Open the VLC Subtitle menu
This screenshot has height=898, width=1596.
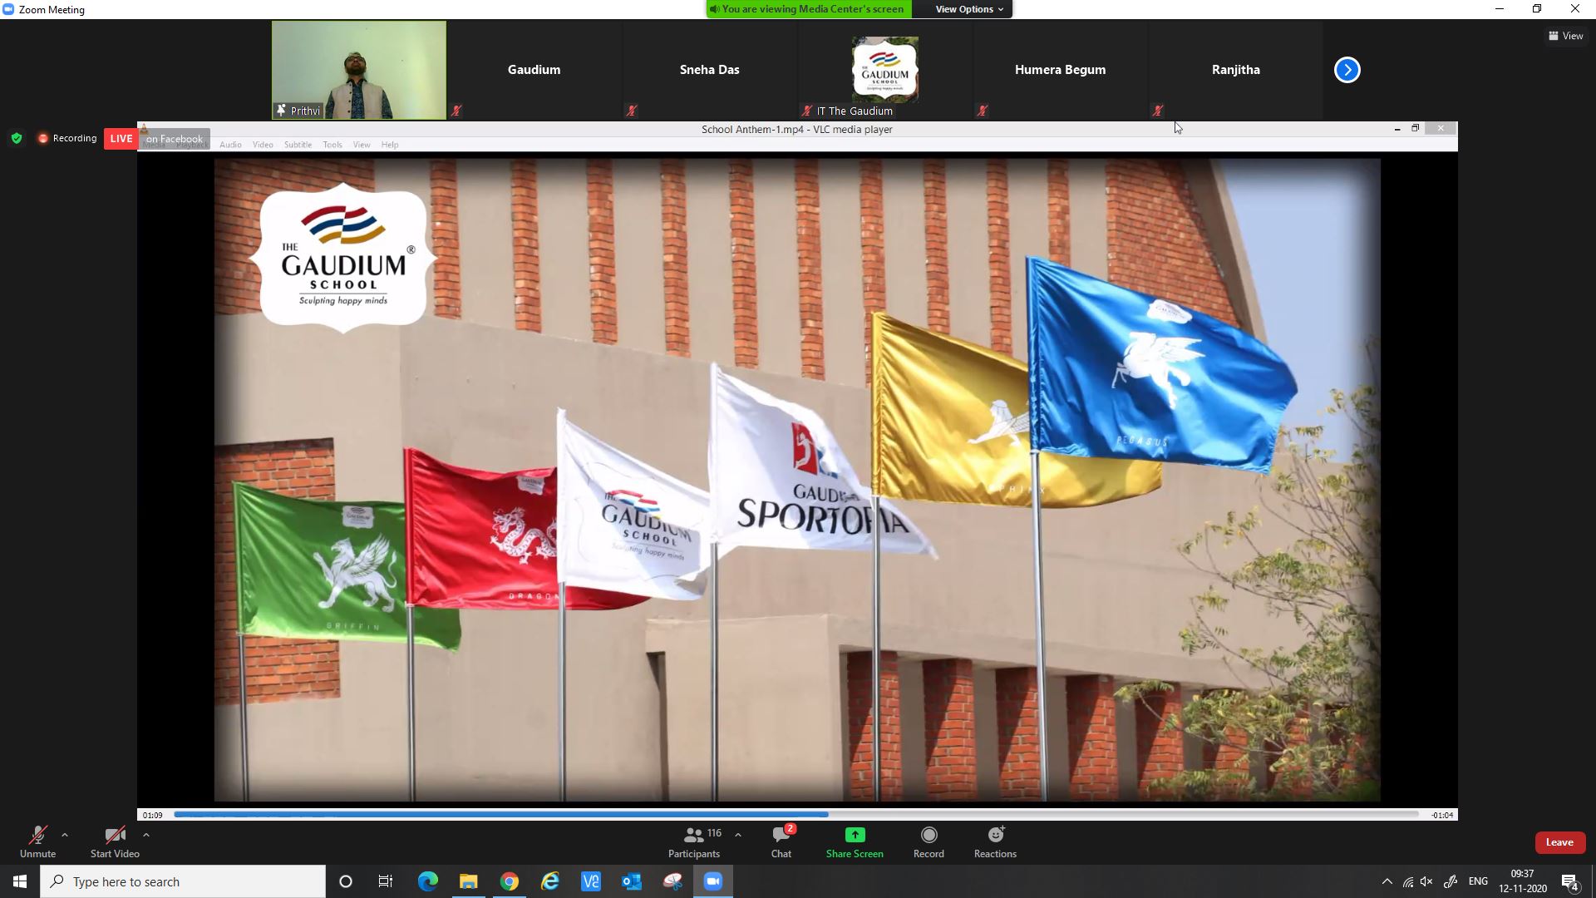[x=298, y=145]
